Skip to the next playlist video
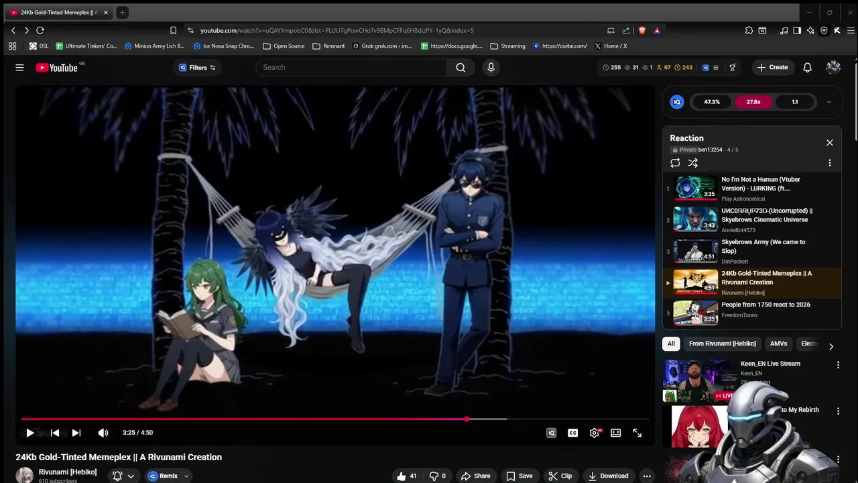This screenshot has height=483, width=858. (76, 433)
